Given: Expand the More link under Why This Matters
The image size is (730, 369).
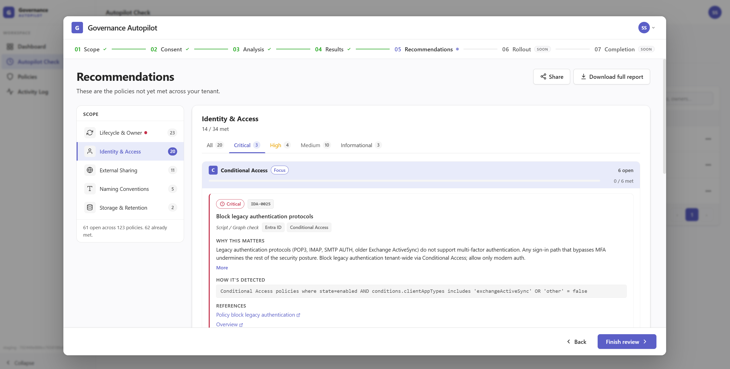Looking at the screenshot, I should pos(222,267).
